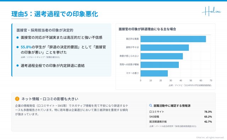
Task: Click text '選考過程全般での印象が内定辞退に直結'
Action: coord(52,65)
